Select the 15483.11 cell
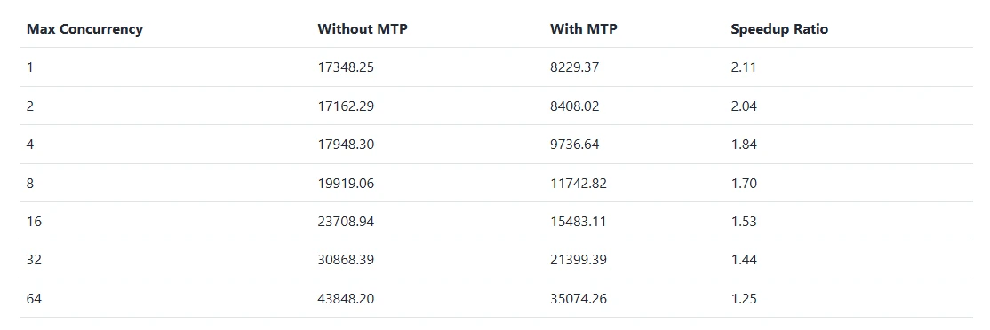Screen dimensions: 990x330 coord(578,221)
